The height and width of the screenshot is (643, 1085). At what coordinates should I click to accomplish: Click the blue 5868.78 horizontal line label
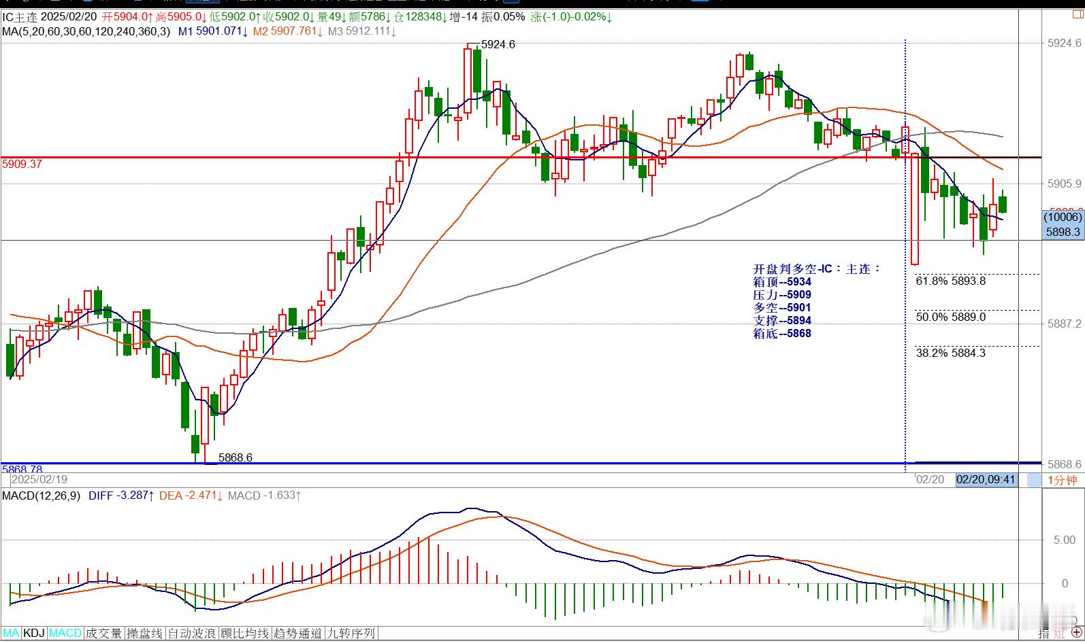[x=22, y=469]
